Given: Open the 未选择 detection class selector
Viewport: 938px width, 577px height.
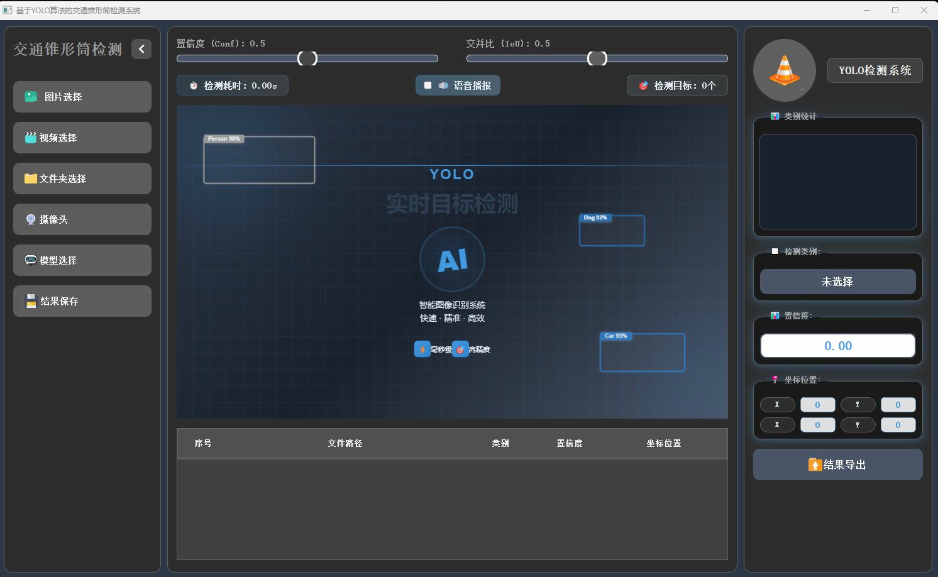Looking at the screenshot, I should 837,282.
